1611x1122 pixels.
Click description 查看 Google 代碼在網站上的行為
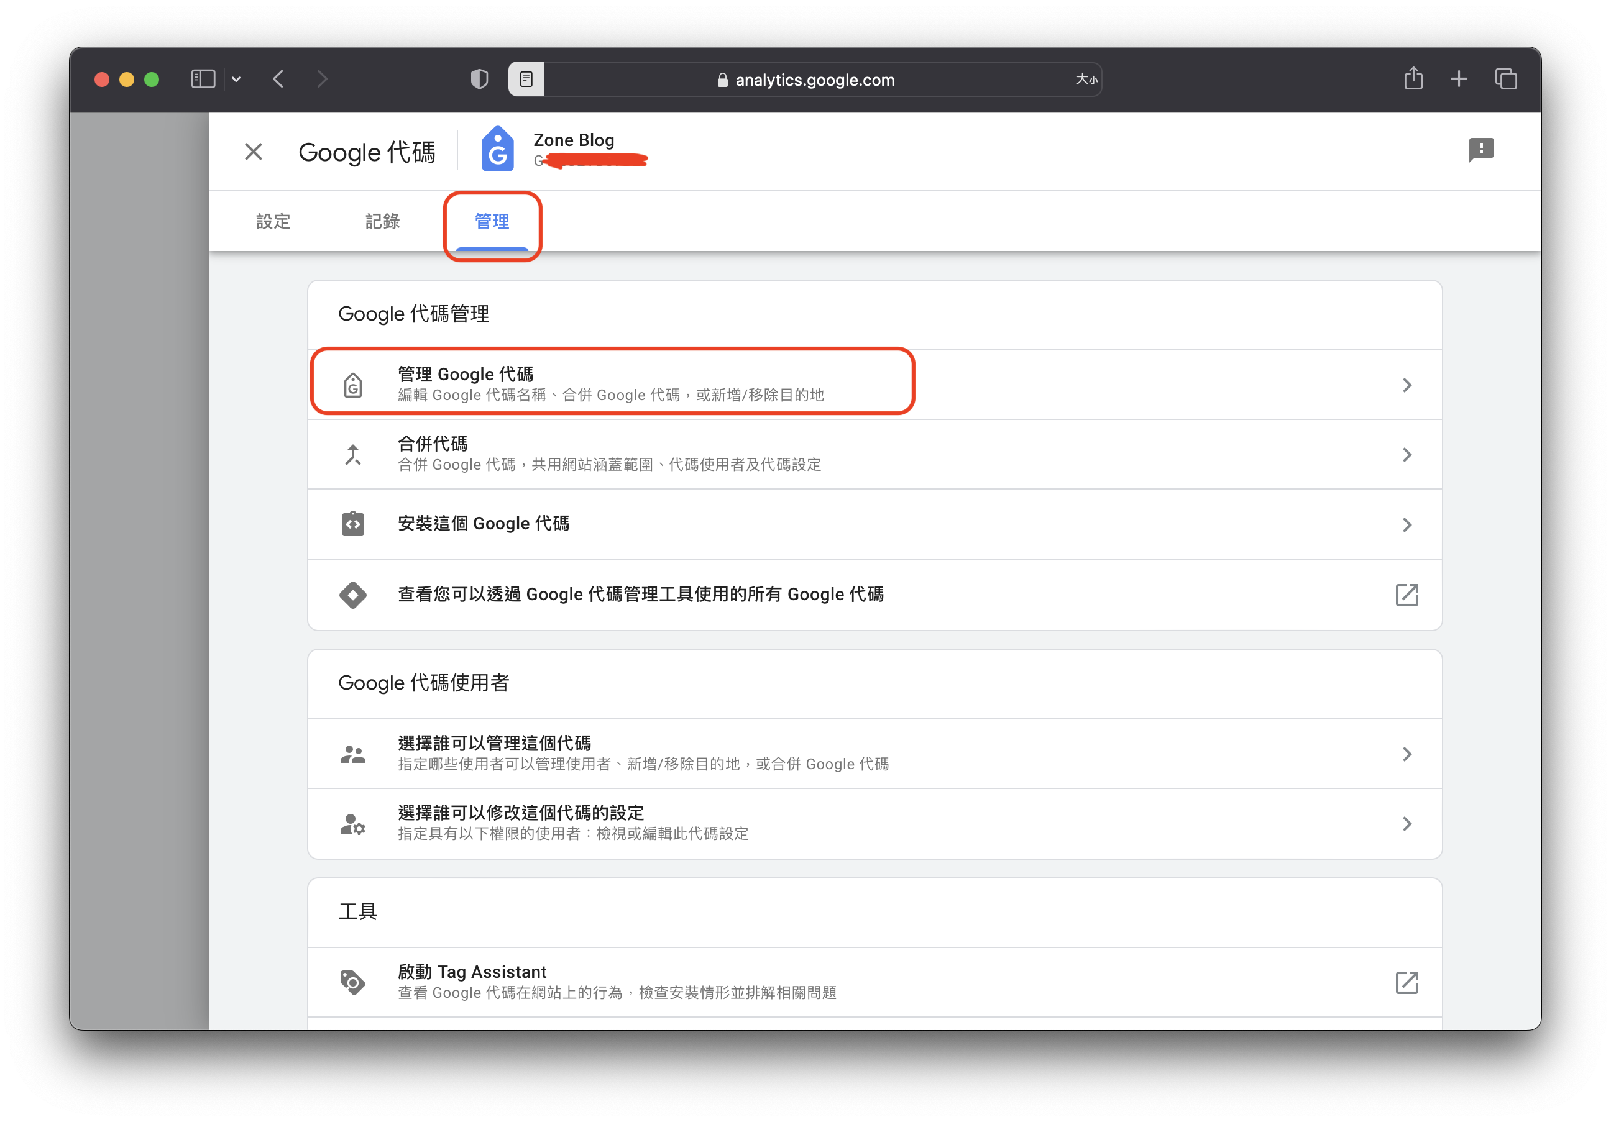617,992
